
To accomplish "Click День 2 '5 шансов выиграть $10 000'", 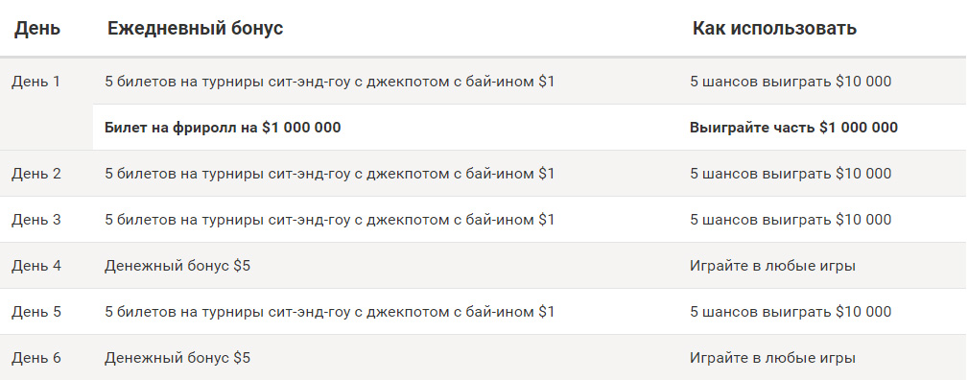I will pyautogui.click(x=791, y=174).
